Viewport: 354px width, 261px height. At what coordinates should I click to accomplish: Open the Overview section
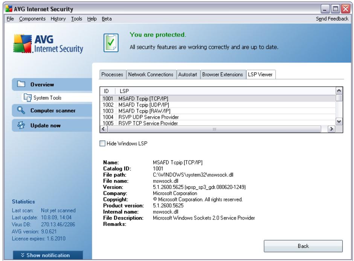point(52,84)
